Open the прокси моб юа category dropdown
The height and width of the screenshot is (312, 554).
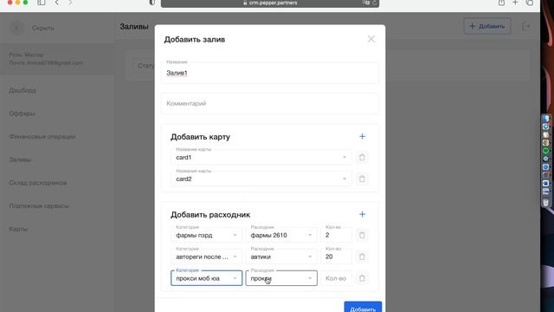(206, 278)
